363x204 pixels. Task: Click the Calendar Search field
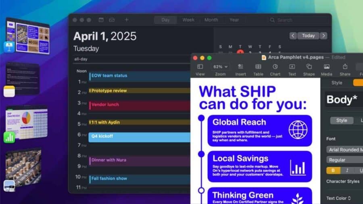tap(298, 20)
